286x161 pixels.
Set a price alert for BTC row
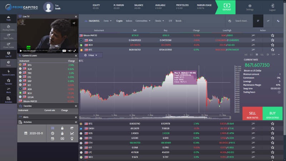click(253, 50)
